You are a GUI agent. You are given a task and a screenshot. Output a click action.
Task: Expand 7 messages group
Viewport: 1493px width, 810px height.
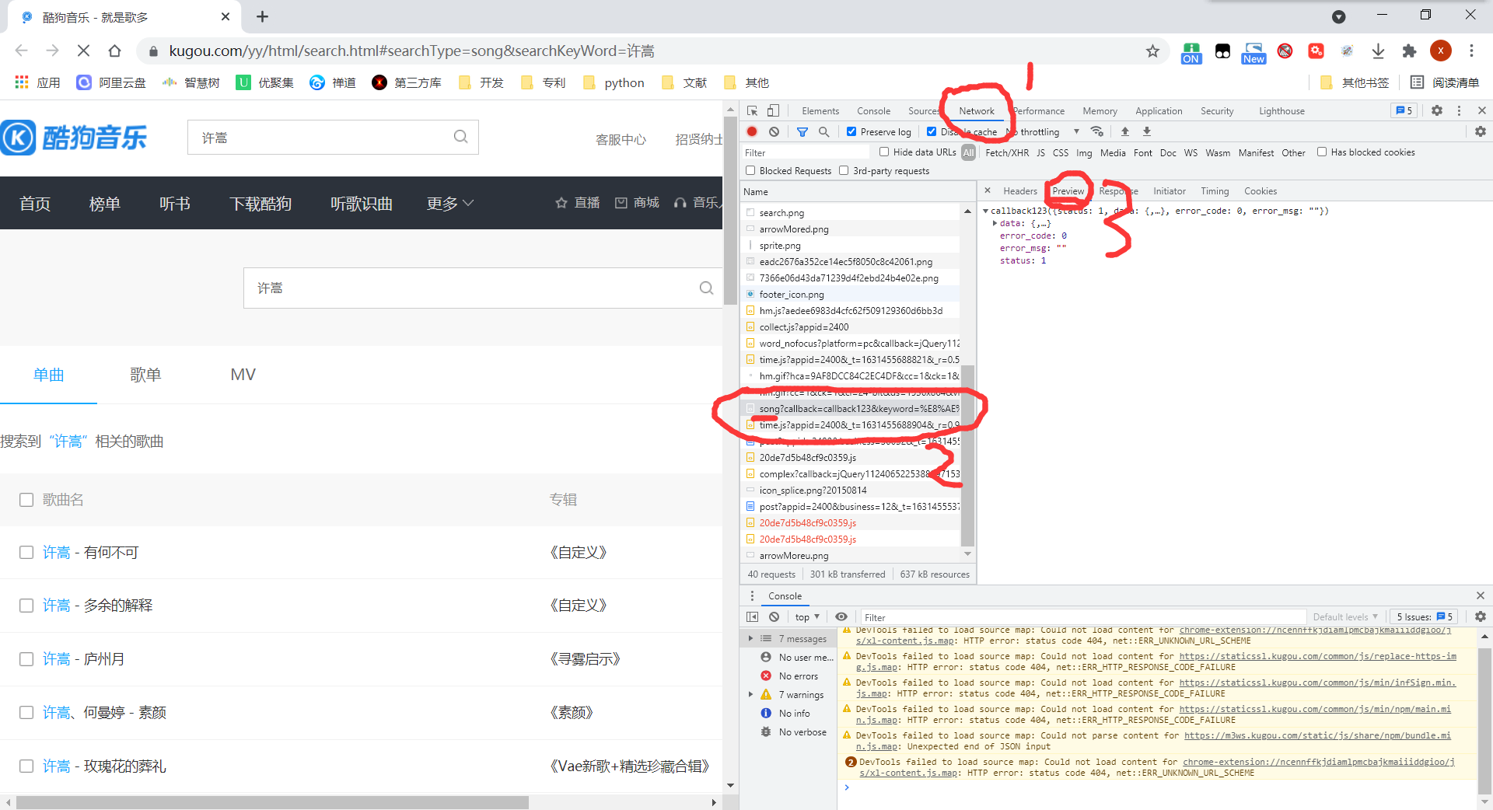[x=750, y=638]
